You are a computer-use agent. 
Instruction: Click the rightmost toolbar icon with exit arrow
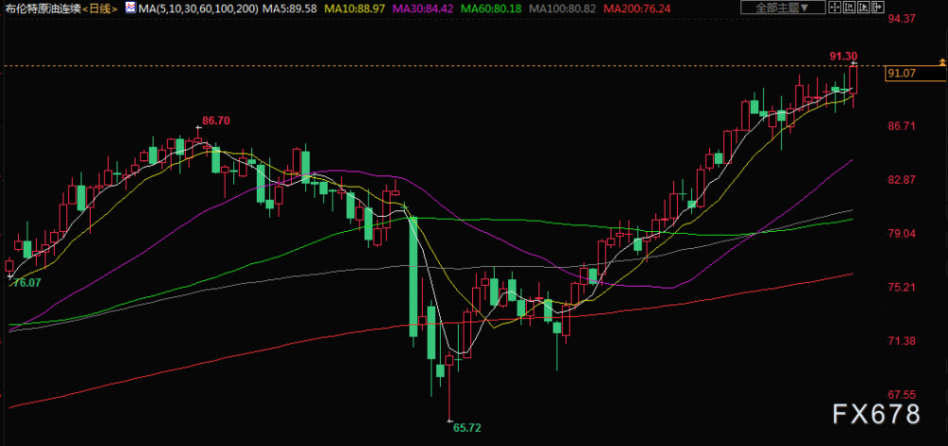[x=878, y=9]
